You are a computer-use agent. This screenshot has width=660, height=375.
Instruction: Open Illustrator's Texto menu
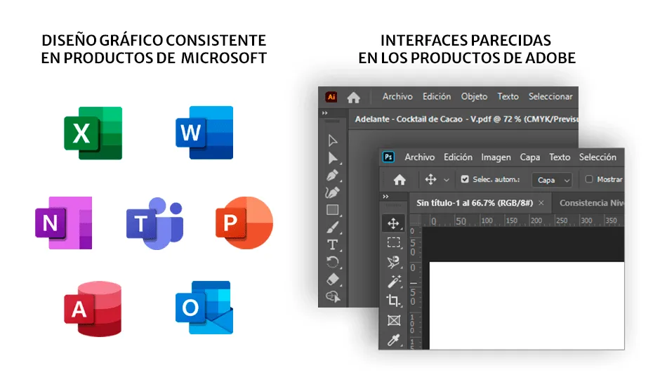click(508, 97)
